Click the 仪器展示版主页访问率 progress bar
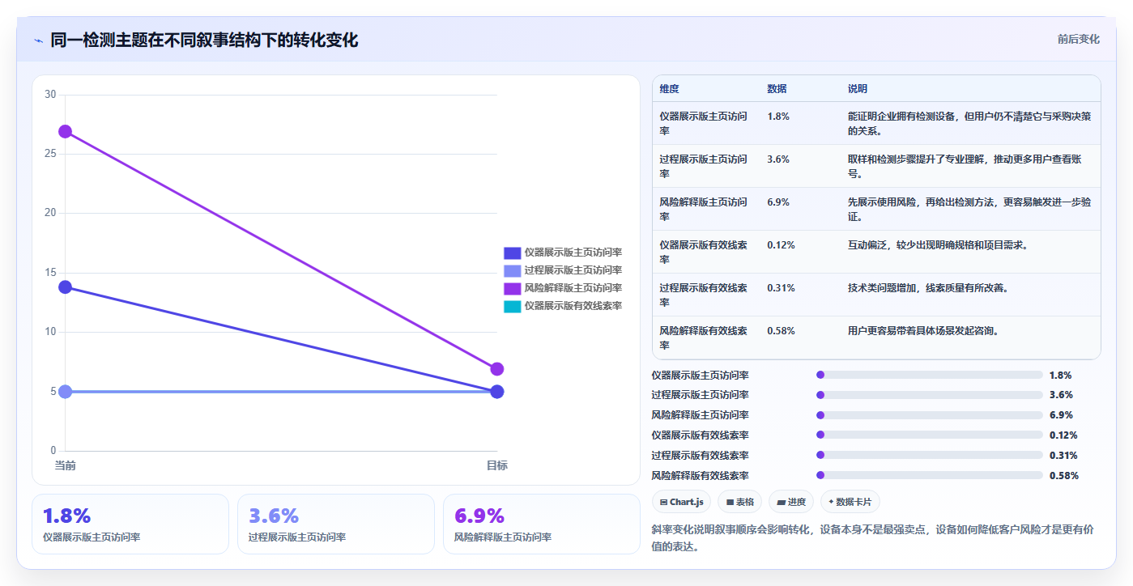1133x586 pixels. coord(929,375)
